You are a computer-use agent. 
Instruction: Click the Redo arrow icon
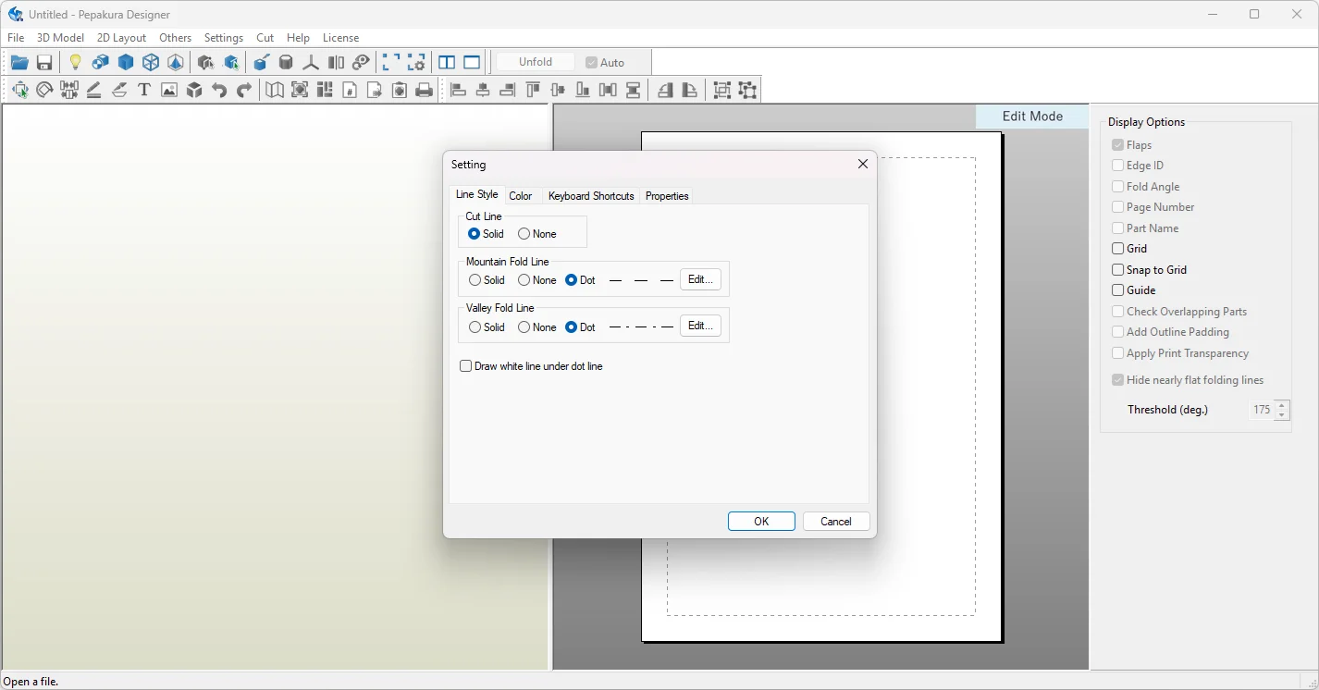(x=244, y=90)
